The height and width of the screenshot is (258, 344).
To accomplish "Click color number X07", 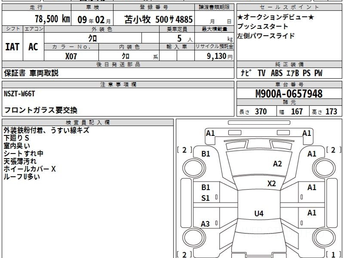I will [71, 56].
